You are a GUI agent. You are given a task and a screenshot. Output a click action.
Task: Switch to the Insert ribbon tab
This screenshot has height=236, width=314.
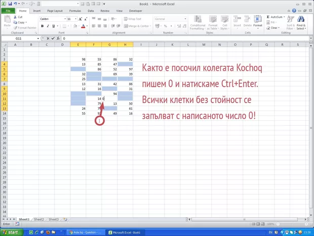[x=36, y=11]
